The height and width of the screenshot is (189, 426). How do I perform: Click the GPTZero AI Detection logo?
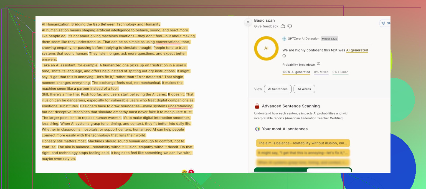(x=284, y=39)
